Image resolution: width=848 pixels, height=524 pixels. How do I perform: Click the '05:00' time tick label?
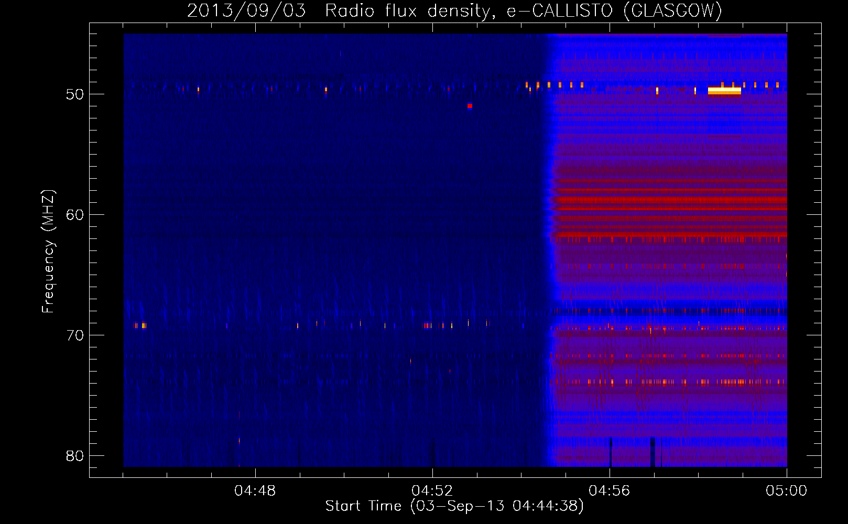pyautogui.click(x=787, y=491)
